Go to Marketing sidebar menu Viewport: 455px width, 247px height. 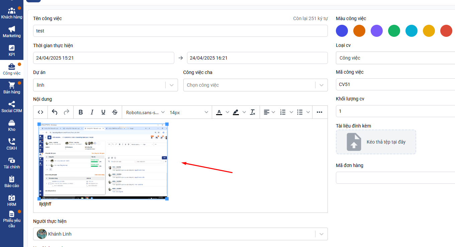(12, 32)
